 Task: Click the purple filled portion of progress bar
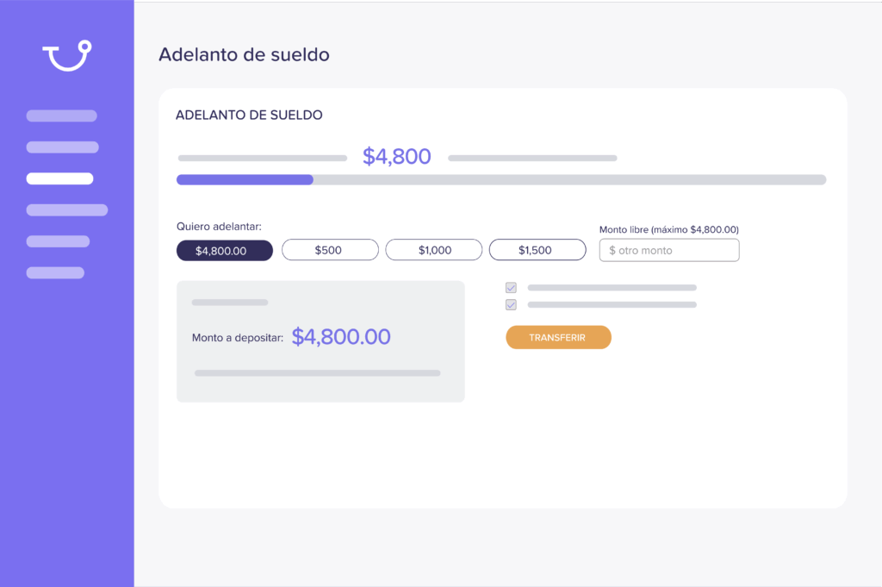[245, 179]
